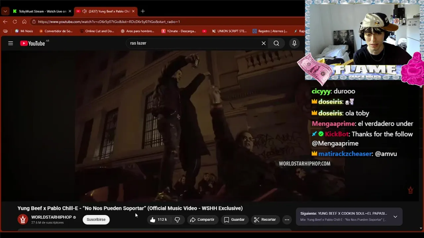This screenshot has width=424, height=238.
Task: Click the matirackzcheaser chat username
Action: (x=345, y=154)
